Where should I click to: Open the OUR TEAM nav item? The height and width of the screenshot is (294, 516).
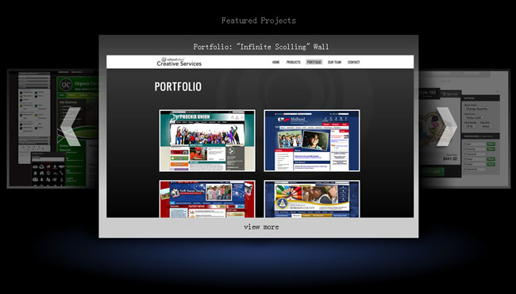[x=334, y=62]
